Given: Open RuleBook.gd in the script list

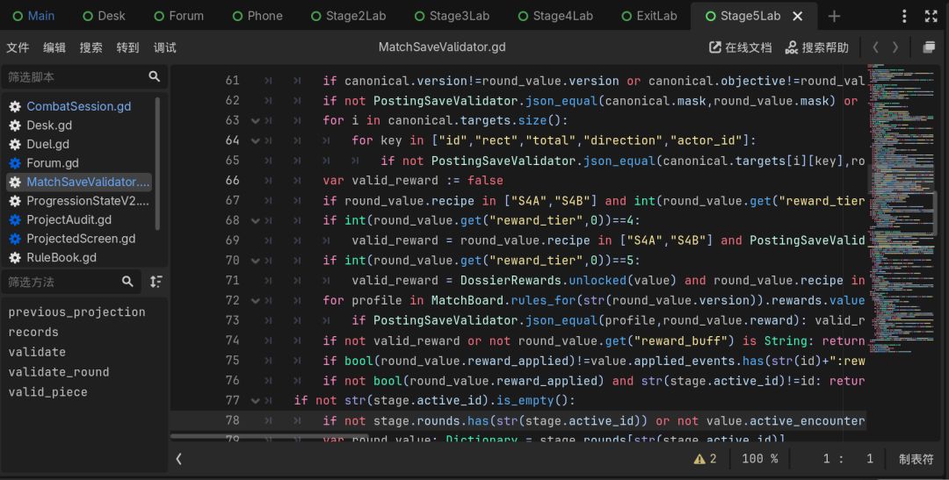Looking at the screenshot, I should (62, 257).
